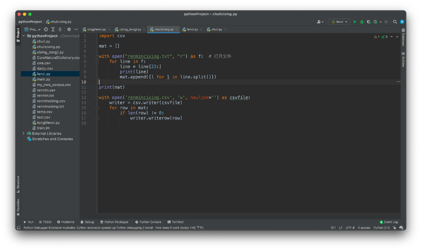The width and height of the screenshot is (422, 251).
Task: Open the Debug tool window
Action: pos(87,222)
